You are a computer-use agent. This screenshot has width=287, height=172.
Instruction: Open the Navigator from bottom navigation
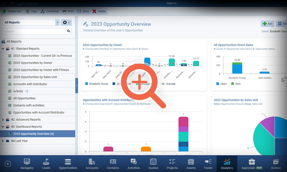27,164
